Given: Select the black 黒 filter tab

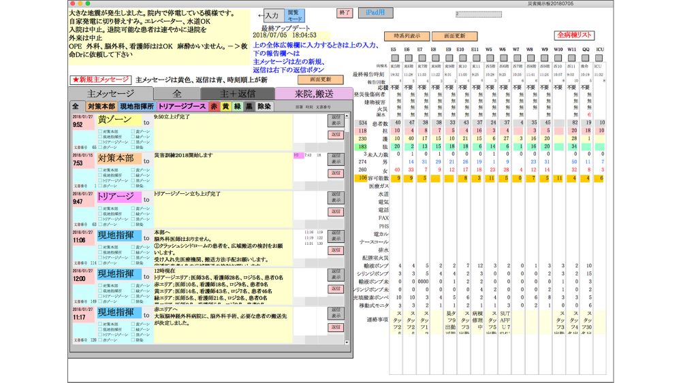Looking at the screenshot, I should (249, 106).
